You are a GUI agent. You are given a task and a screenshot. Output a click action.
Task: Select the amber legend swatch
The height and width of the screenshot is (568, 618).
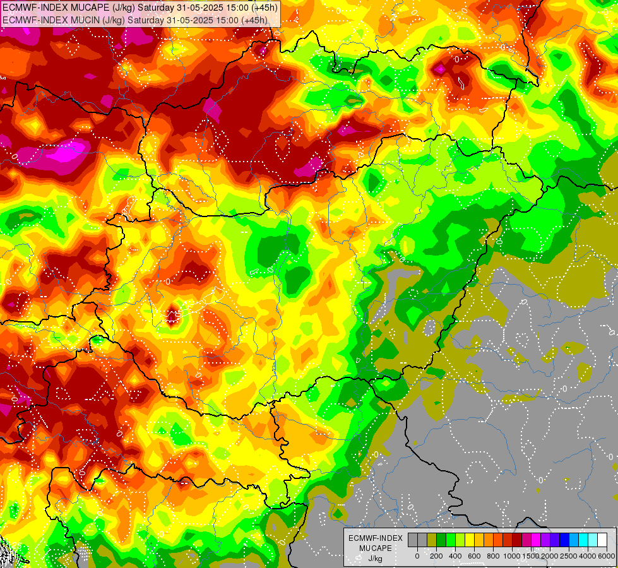[x=479, y=540]
